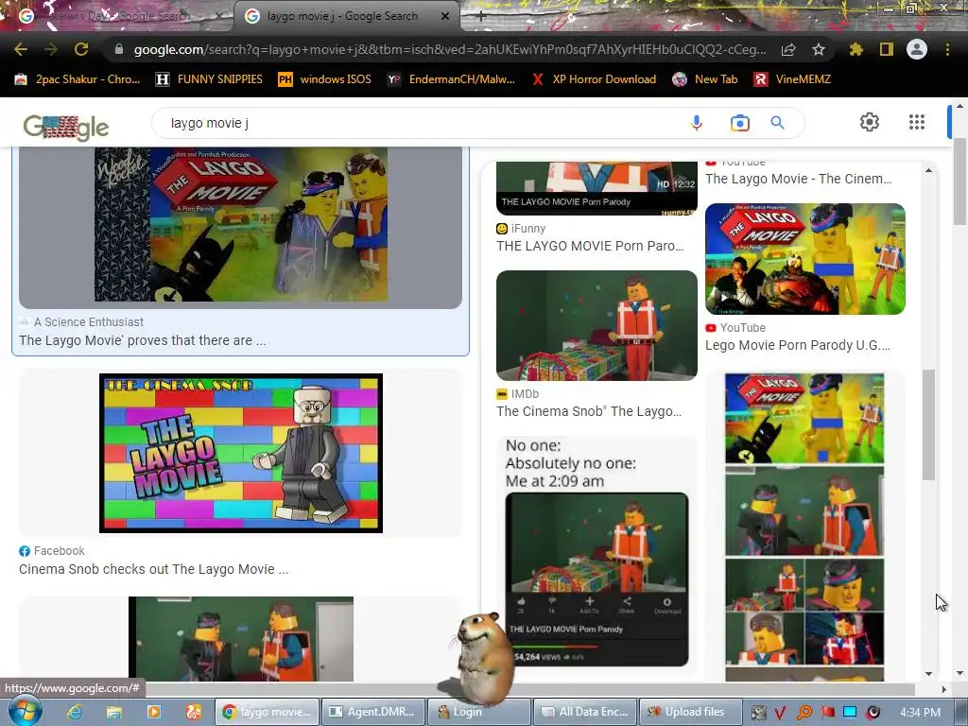Open the Windows Start menu
968x726 pixels.
click(26, 711)
